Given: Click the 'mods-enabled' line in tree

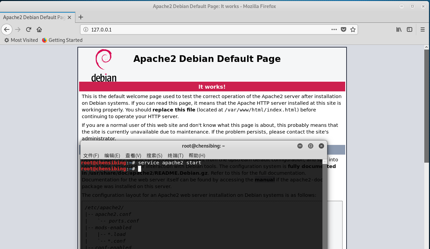Looking at the screenshot, I should tap(113, 228).
